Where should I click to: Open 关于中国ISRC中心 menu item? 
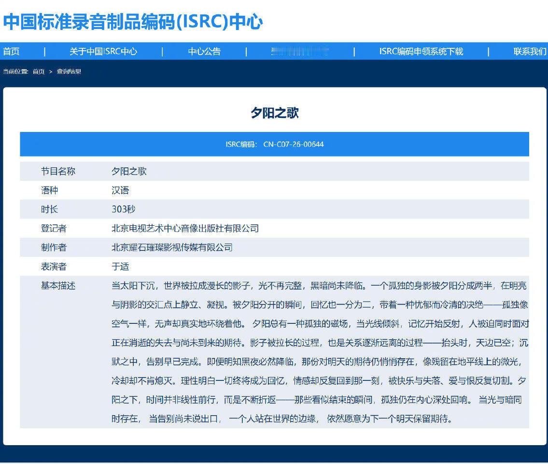(x=103, y=51)
